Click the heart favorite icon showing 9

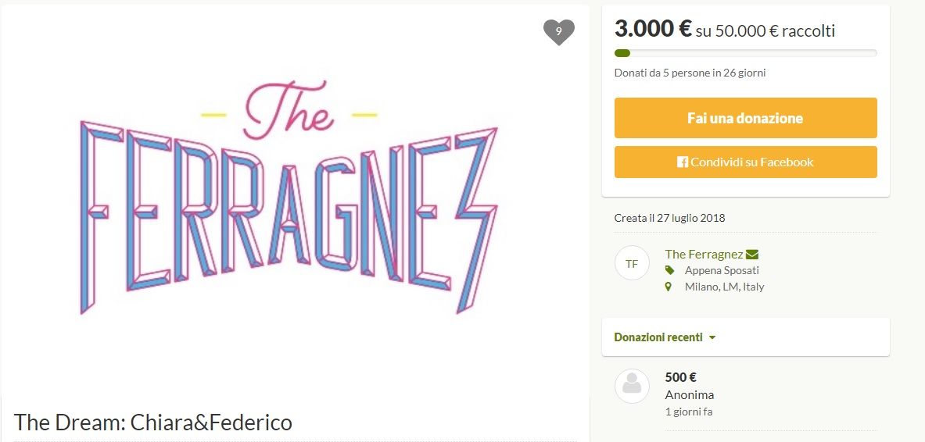558,32
